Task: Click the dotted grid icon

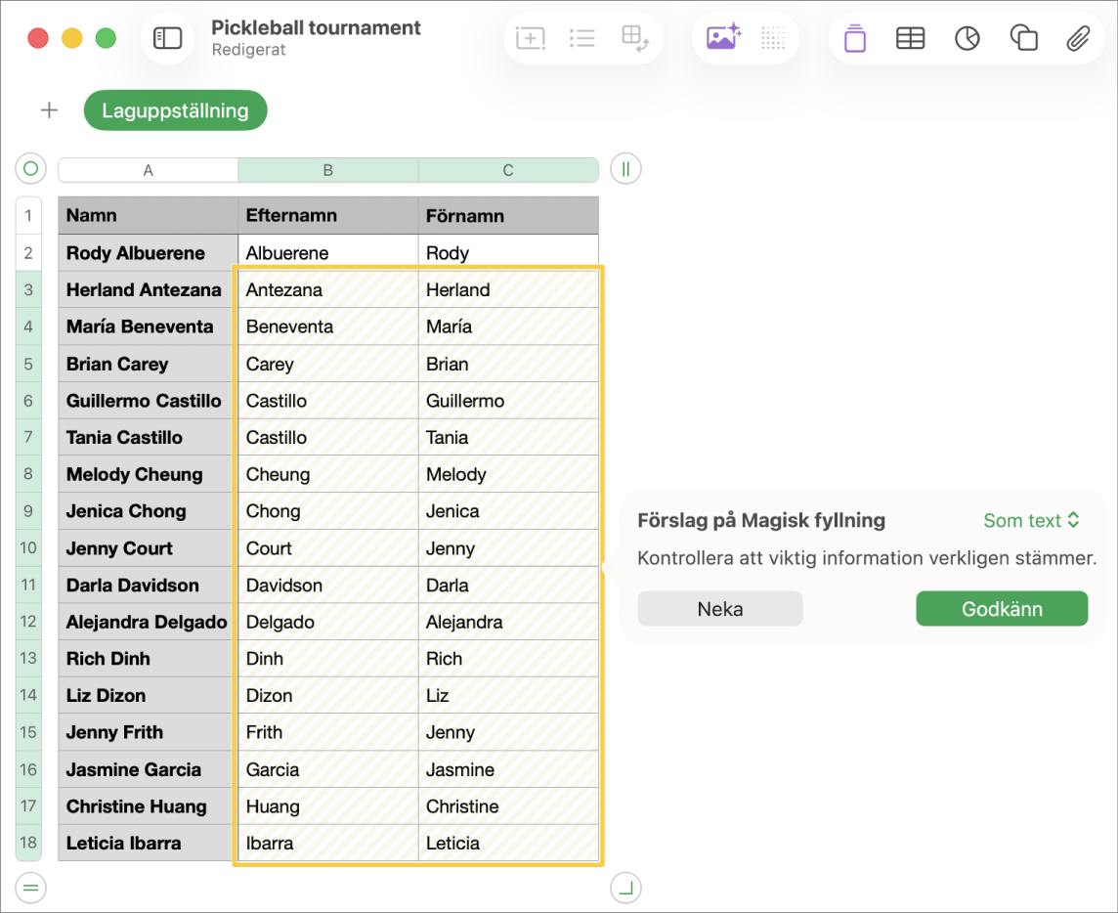Action: pos(773,38)
